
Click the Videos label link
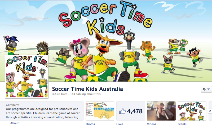pyautogui.click(x=152, y=124)
